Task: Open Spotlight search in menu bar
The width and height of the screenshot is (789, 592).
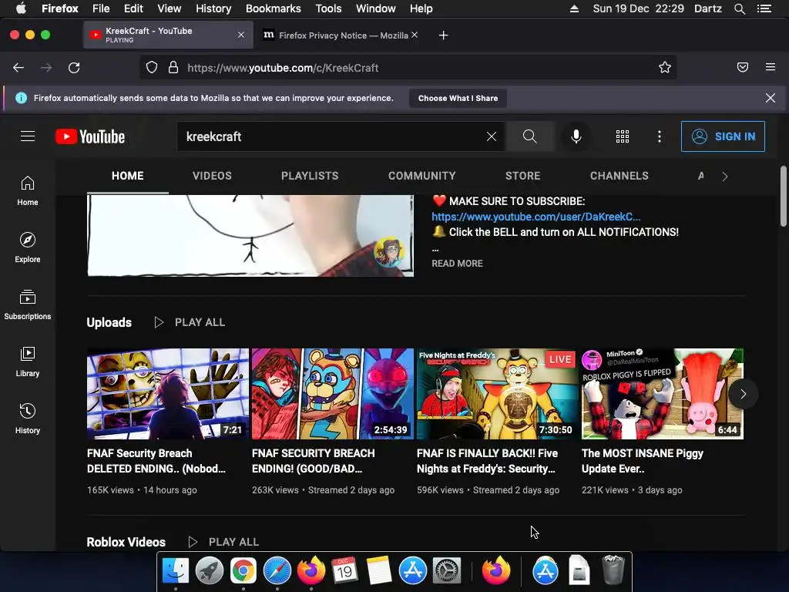Action: tap(739, 8)
